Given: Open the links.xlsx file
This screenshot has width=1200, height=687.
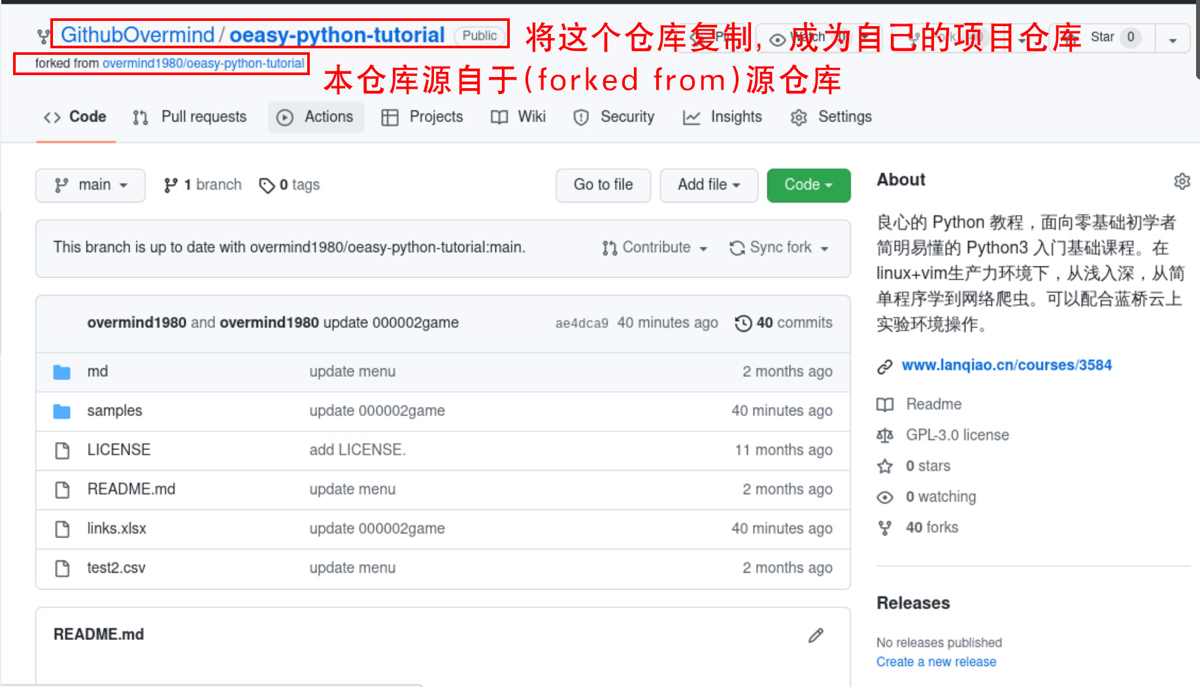Looking at the screenshot, I should [x=116, y=528].
